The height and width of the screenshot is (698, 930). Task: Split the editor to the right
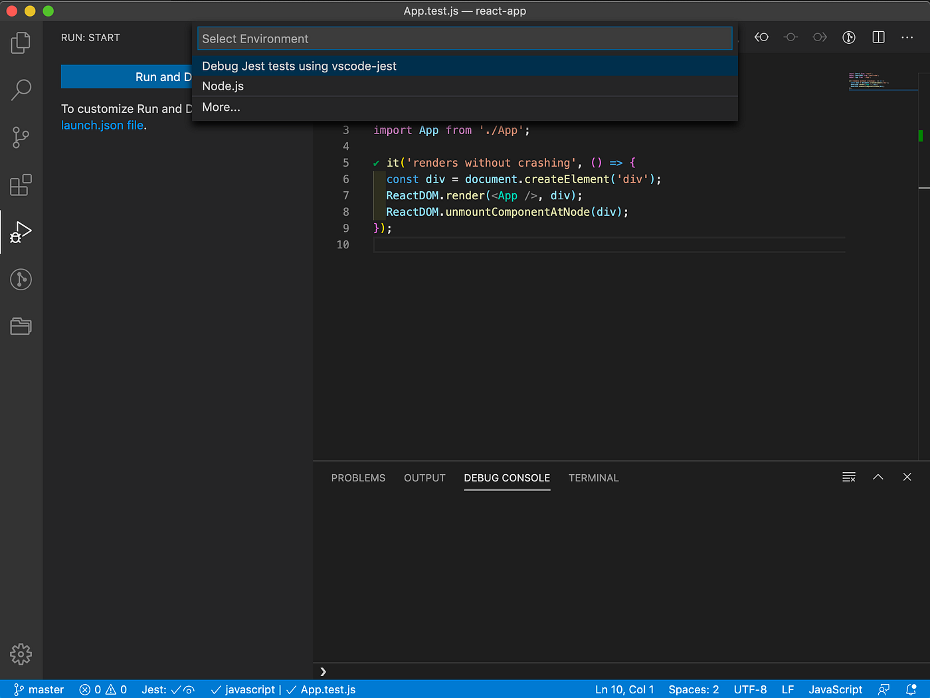point(878,37)
